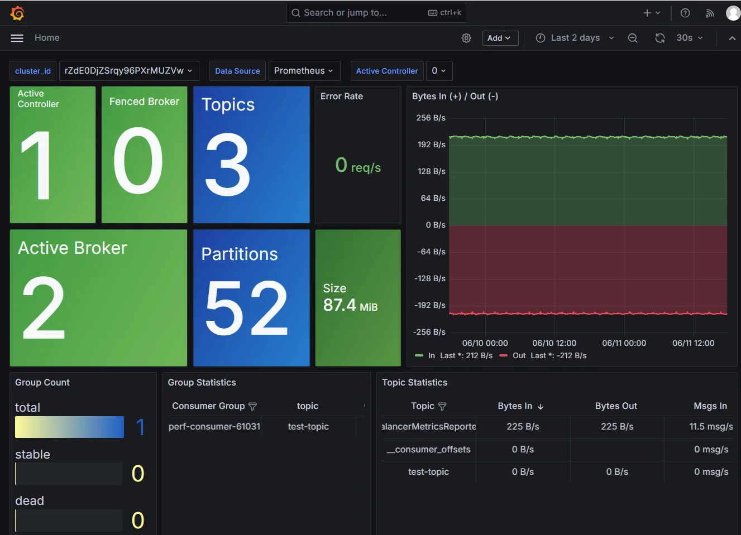The image size is (741, 535).
Task: Open the Prometheus data source dropdown
Action: [x=304, y=71]
